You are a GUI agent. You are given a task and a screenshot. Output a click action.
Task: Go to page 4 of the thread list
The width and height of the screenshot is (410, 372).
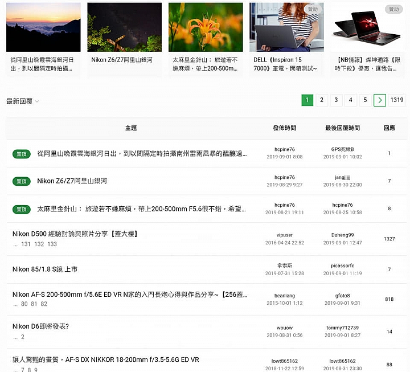point(351,100)
